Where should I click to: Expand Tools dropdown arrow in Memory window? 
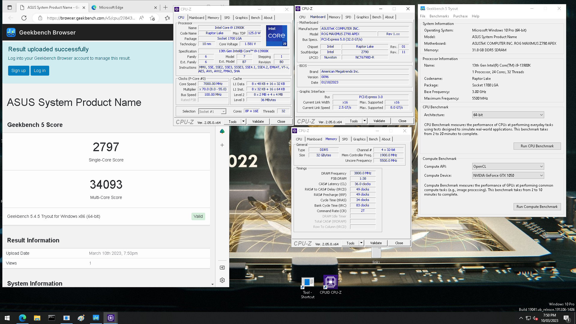pyautogui.click(x=361, y=243)
